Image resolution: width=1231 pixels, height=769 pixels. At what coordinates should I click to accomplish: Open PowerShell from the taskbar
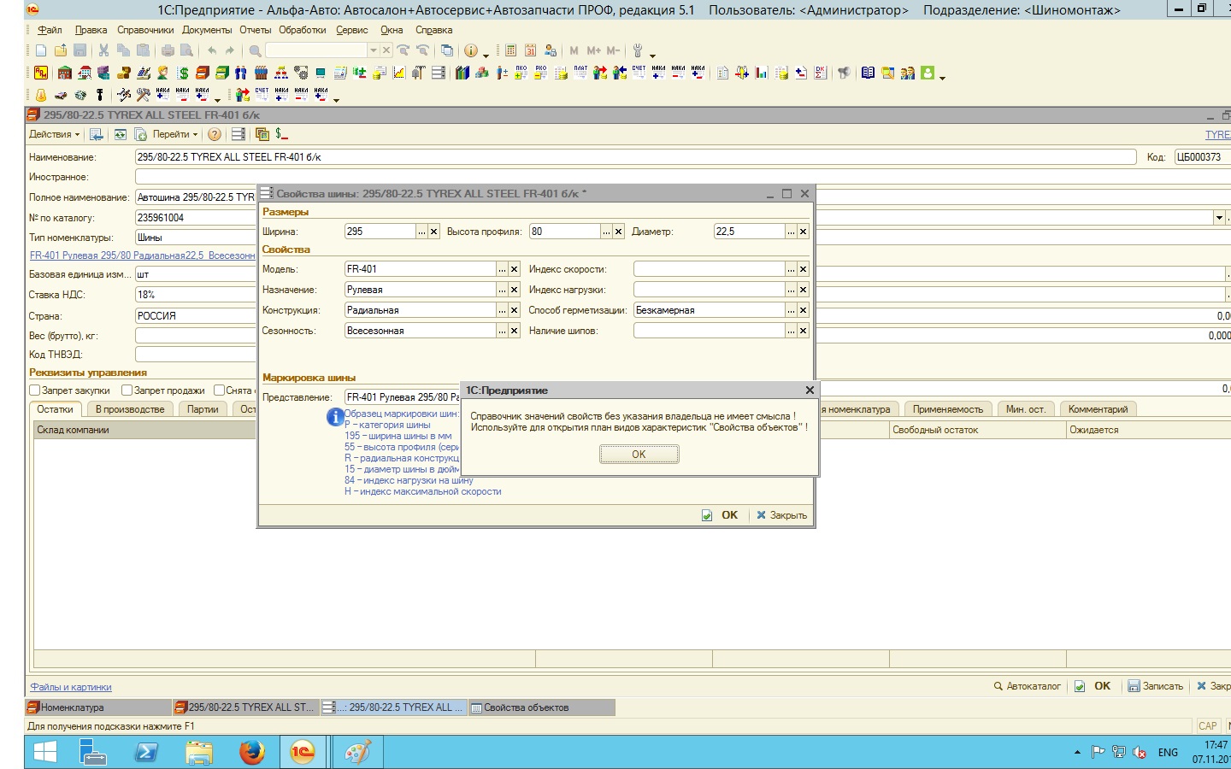point(146,753)
